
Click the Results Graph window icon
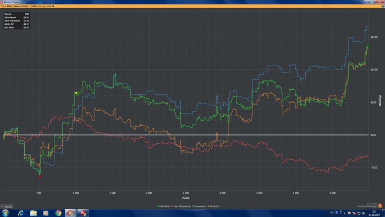2,2
